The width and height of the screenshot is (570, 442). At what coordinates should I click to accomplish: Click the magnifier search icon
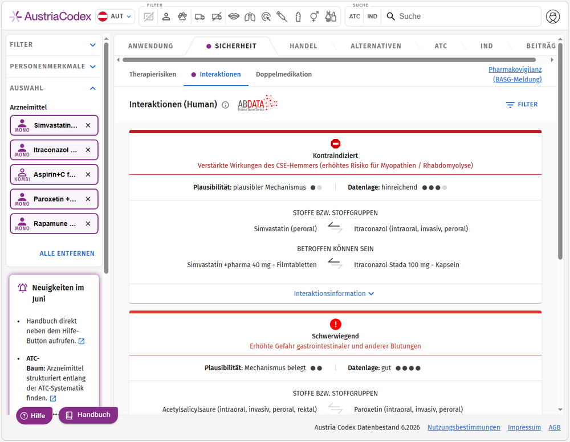[x=390, y=17]
